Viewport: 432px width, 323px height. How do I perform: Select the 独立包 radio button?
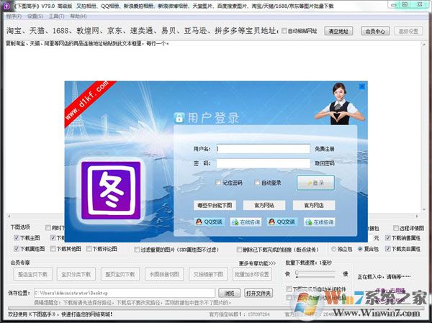[333, 249]
